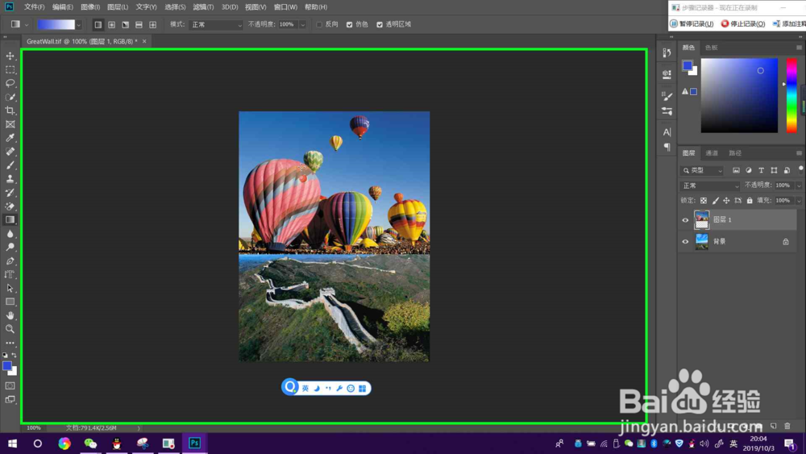Open the Layers panel 正常 blend mode dropdown
Image resolution: width=806 pixels, height=454 pixels.
click(x=709, y=185)
